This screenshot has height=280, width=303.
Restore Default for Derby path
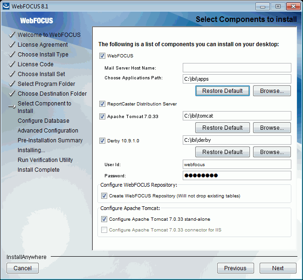pyautogui.click(x=222, y=152)
